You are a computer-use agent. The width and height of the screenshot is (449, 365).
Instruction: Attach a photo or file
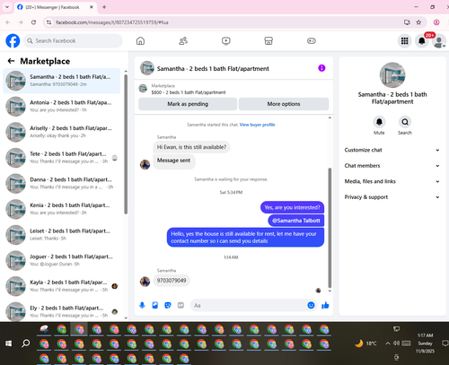point(154,305)
